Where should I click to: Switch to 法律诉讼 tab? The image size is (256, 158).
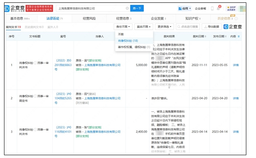pyautogui.click(x=54, y=18)
